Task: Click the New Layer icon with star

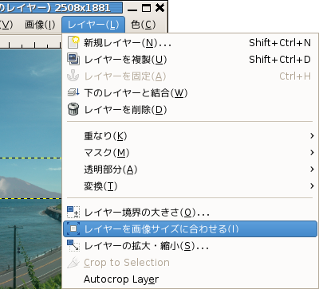Action: (73, 42)
